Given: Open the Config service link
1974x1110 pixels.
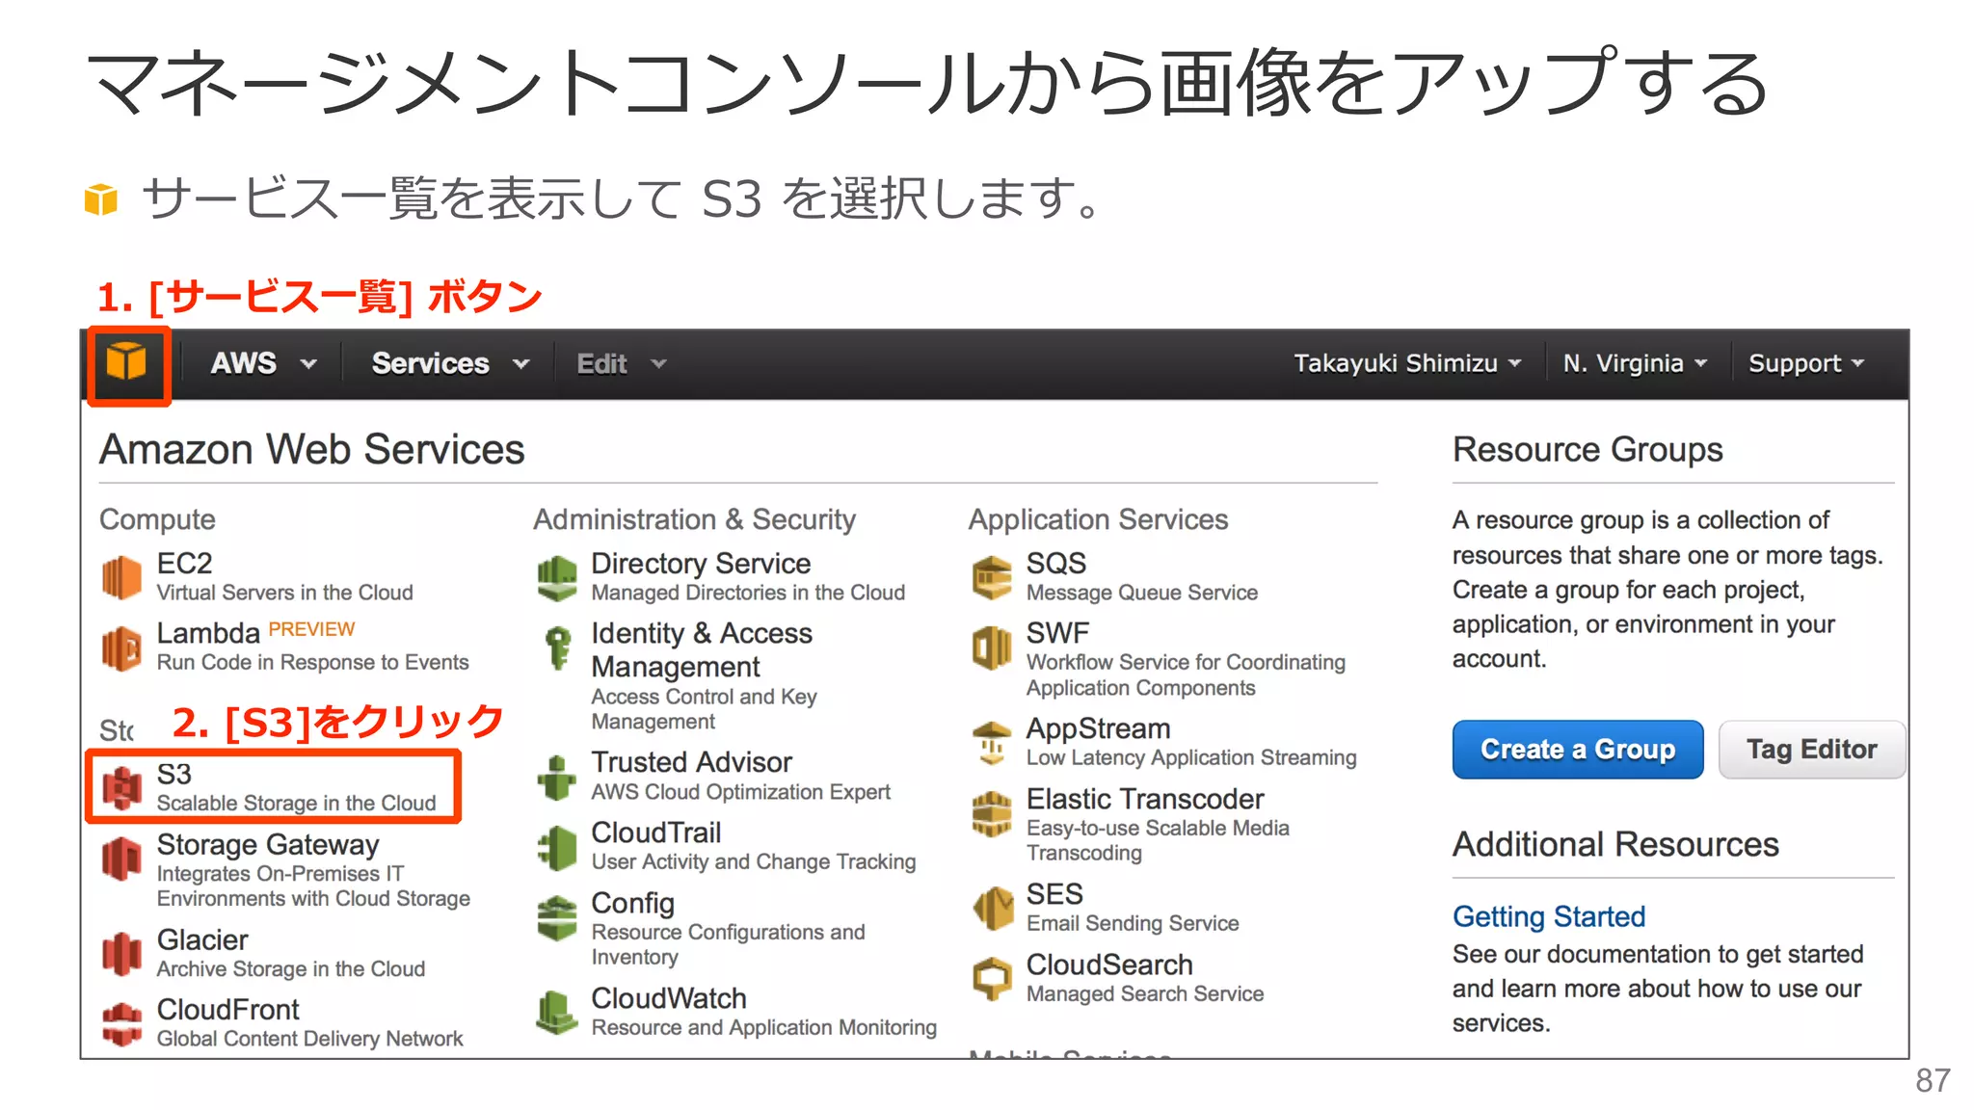Looking at the screenshot, I should [x=632, y=903].
